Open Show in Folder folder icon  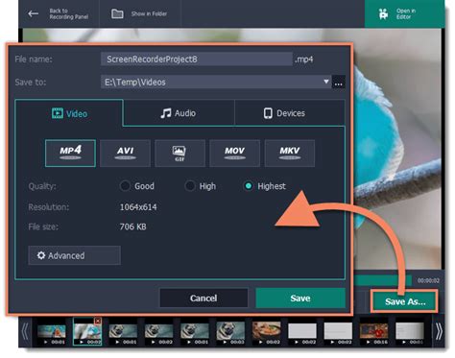pyautogui.click(x=117, y=13)
